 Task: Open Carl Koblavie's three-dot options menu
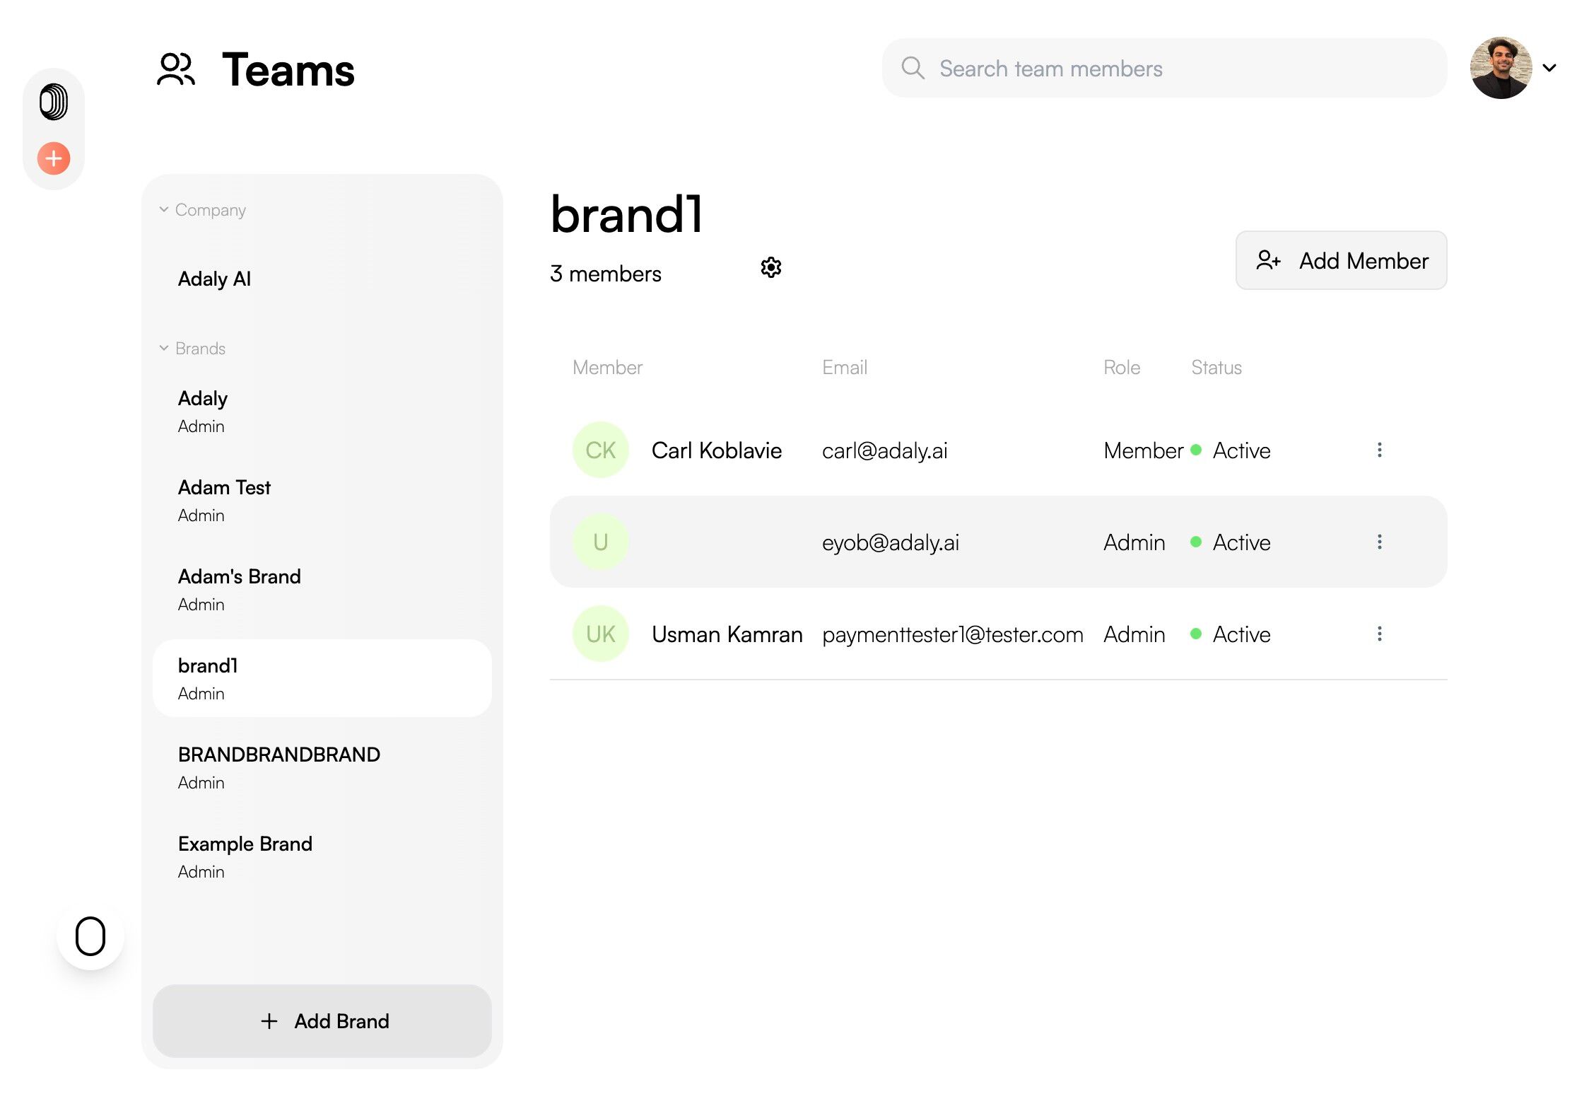[x=1379, y=450]
